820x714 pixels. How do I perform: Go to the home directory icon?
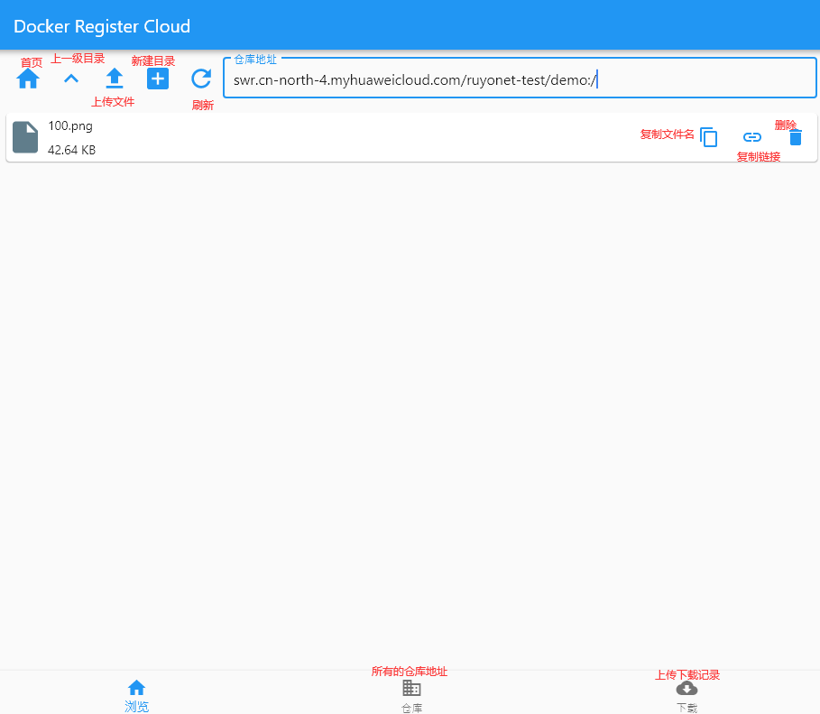point(28,79)
